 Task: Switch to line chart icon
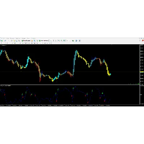[56, 41]
